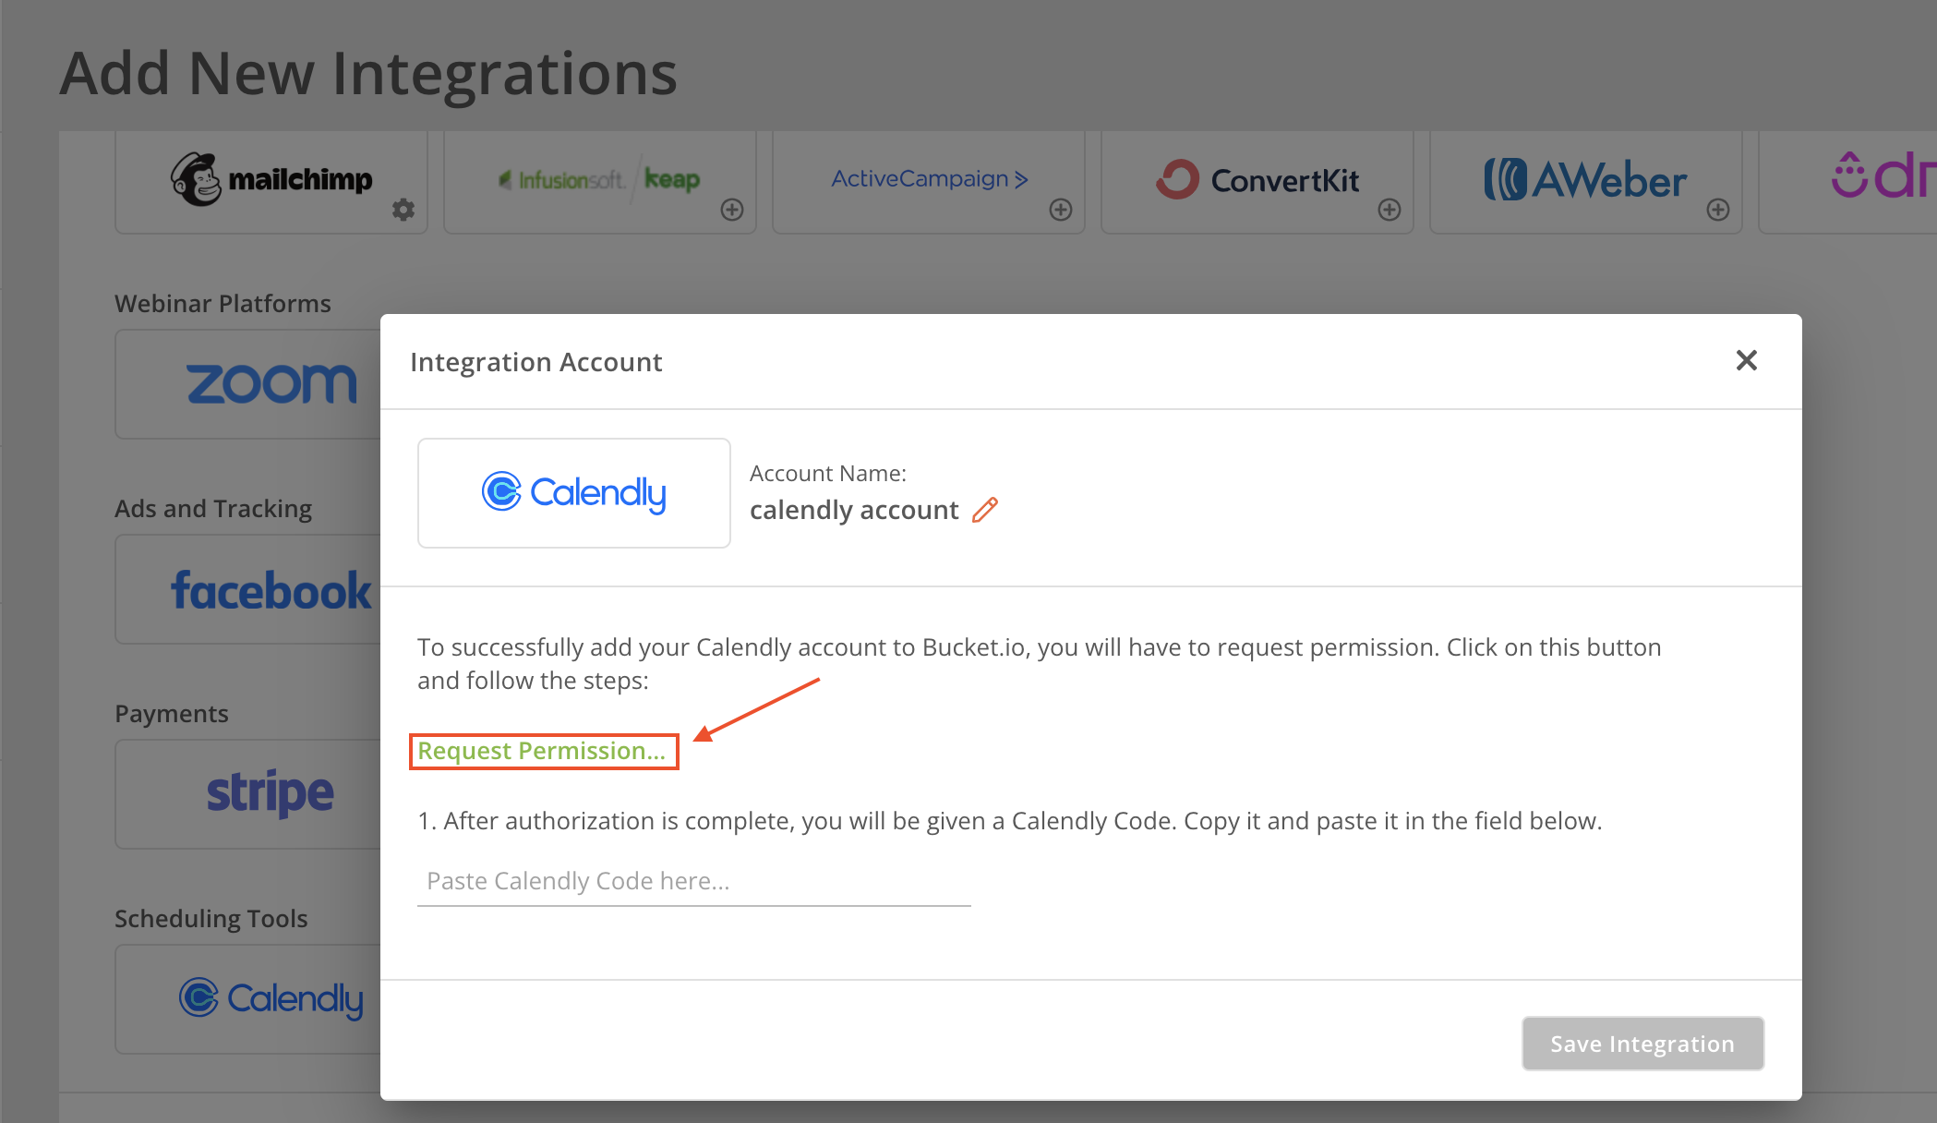Add the Infusionsoft Keap integration plus icon
Viewport: 1937px width, 1123px height.
coord(732,210)
